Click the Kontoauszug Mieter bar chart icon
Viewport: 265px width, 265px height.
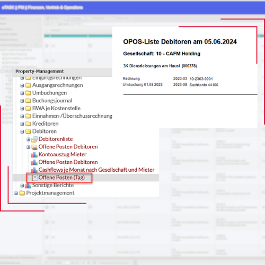click(x=34, y=155)
